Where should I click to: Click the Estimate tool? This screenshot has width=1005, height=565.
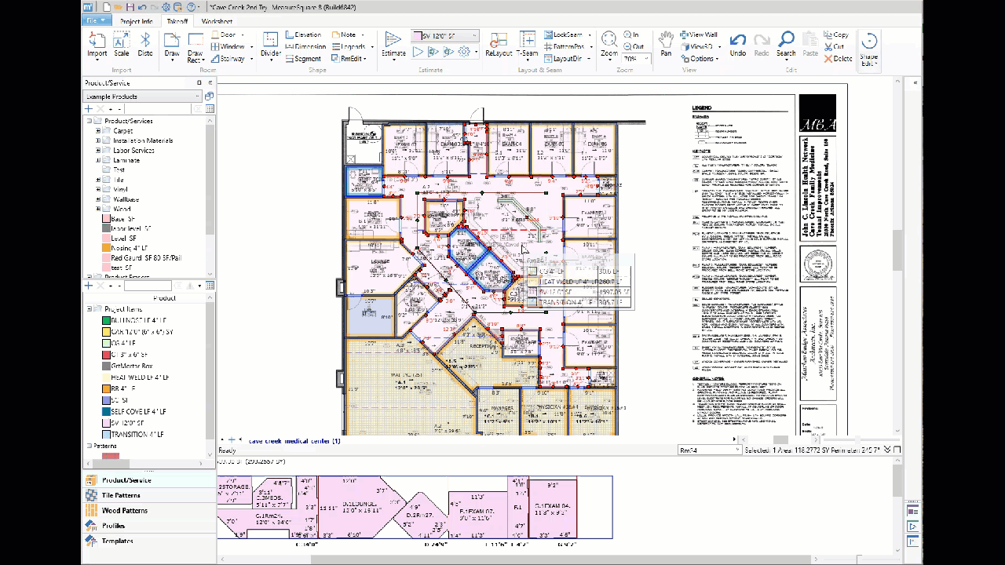click(x=393, y=45)
